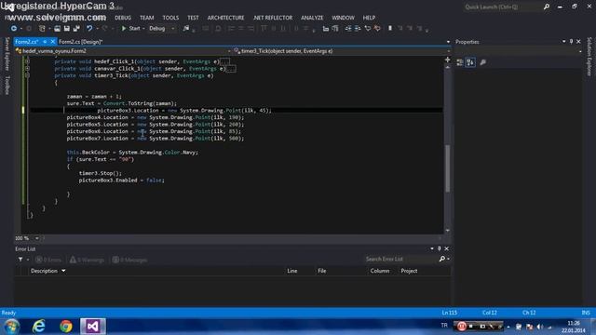Expand the canavar_Click_1 method outline box
This screenshot has height=335, width=596.
coord(27,68)
